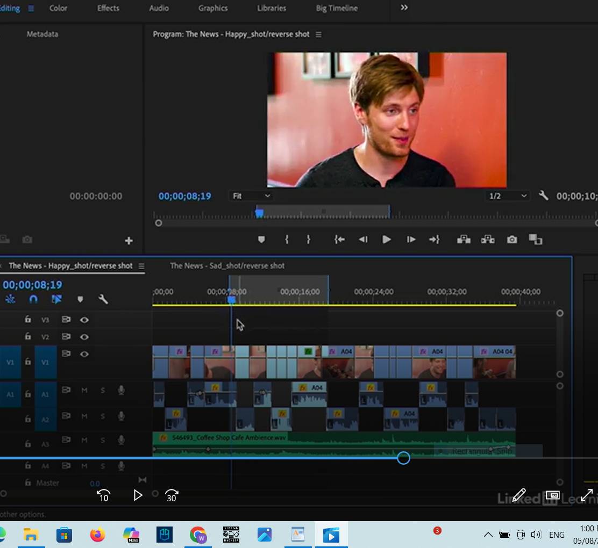Click Go to In point button
598x548 pixels.
tap(339, 240)
